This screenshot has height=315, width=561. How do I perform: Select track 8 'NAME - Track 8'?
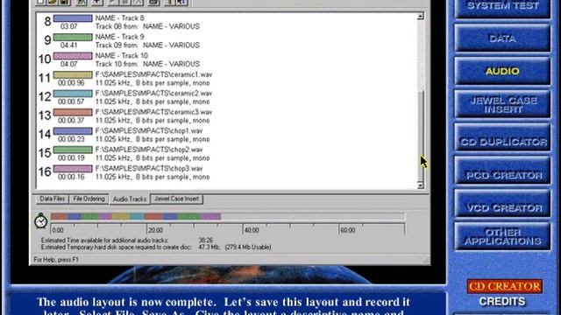[x=120, y=17]
